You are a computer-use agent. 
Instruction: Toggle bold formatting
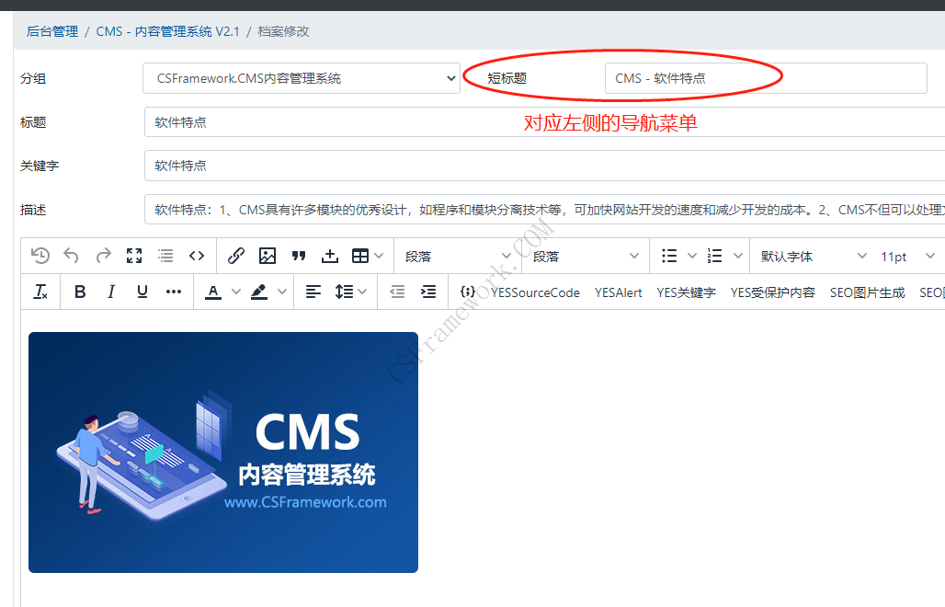tap(80, 292)
